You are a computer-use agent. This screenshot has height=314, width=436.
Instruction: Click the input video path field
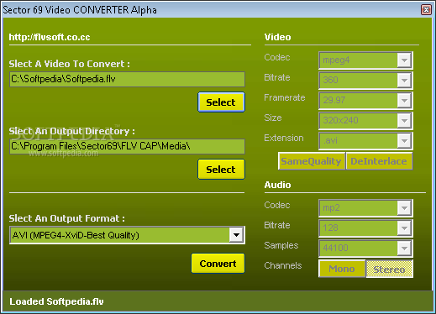coord(127,79)
